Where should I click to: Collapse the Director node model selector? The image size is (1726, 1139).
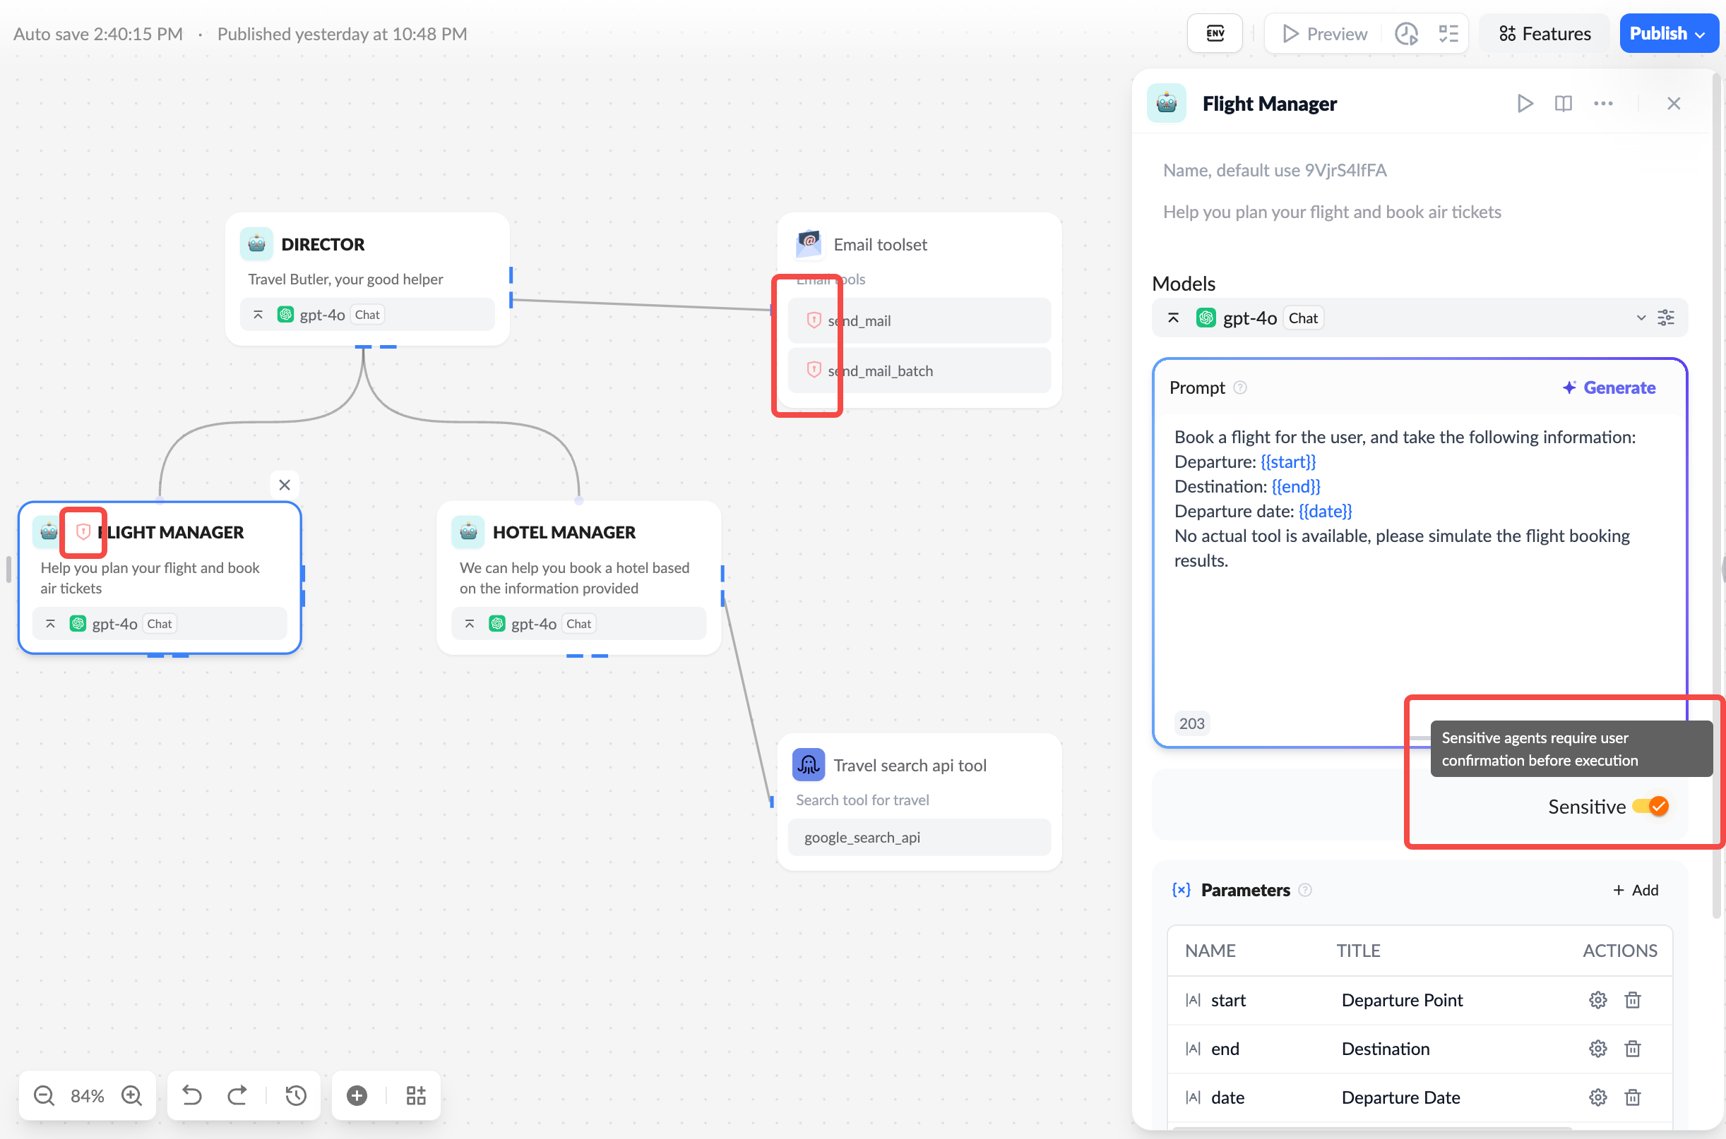[258, 315]
